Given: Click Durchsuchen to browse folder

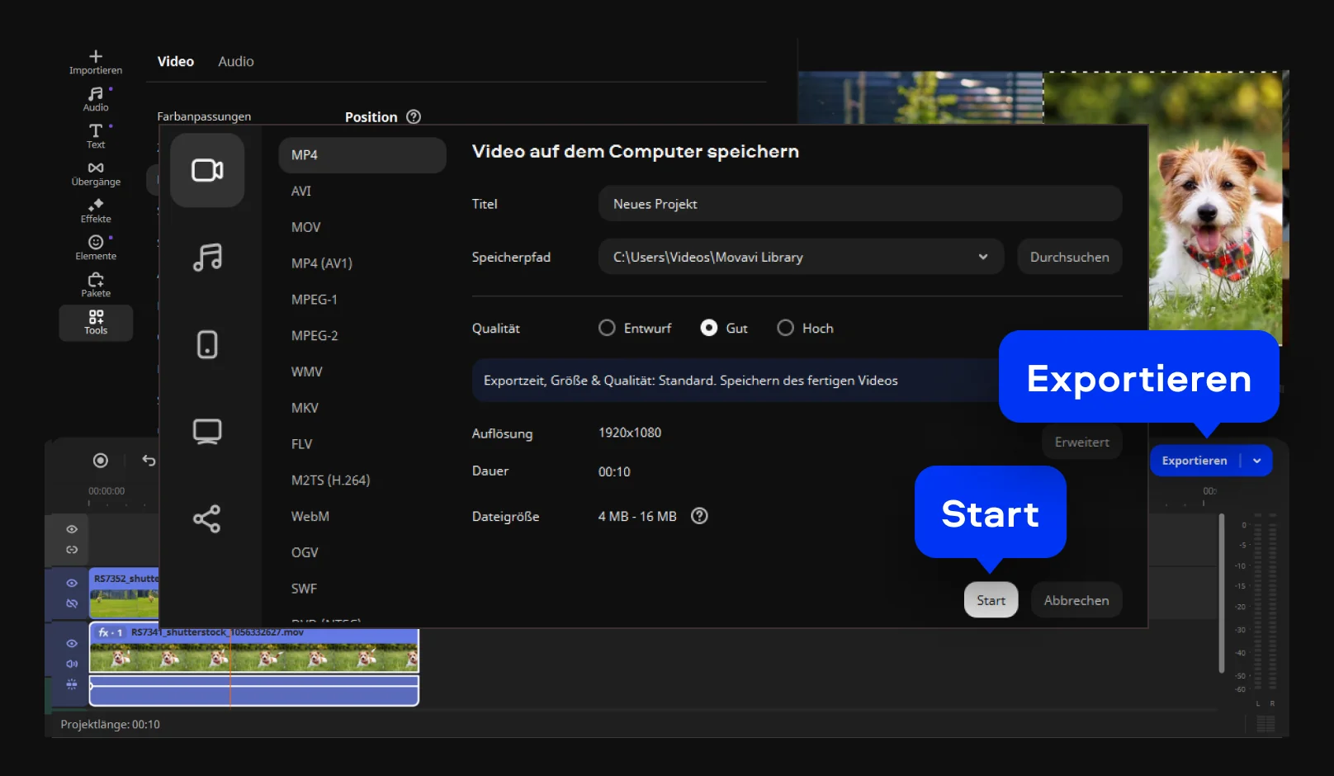Looking at the screenshot, I should pos(1069,257).
